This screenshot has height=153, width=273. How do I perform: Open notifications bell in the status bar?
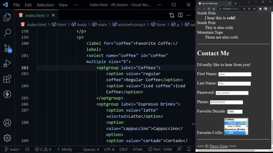coord(189,149)
